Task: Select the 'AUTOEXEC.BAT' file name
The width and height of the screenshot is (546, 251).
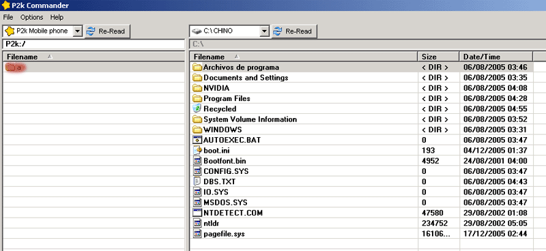Action: click(232, 141)
